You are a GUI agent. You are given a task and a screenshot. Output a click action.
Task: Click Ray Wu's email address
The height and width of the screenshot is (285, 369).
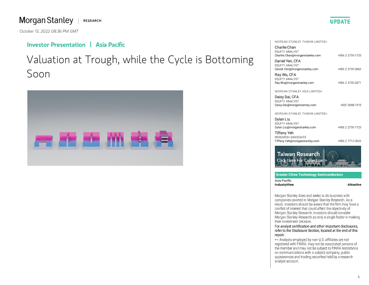pos(294,83)
